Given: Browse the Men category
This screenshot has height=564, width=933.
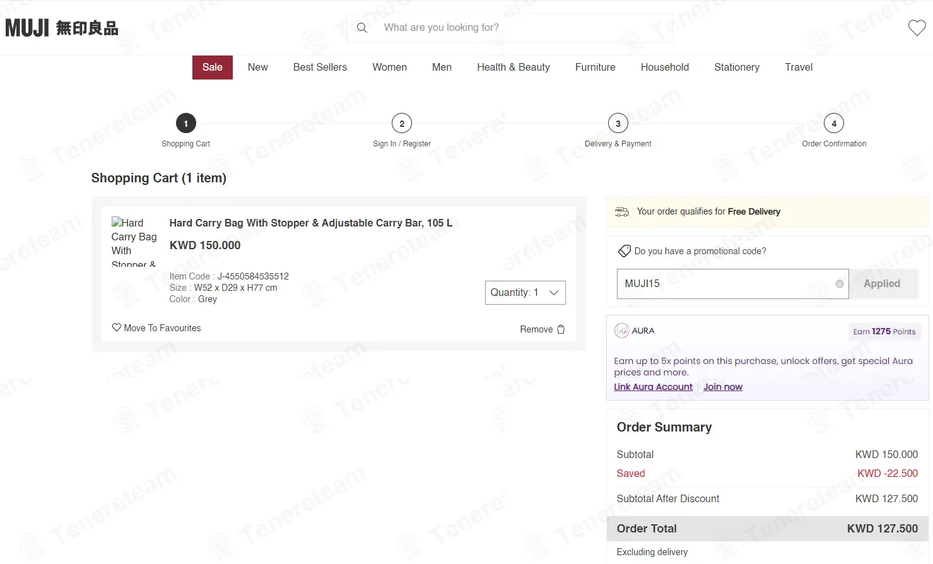Looking at the screenshot, I should click(442, 68).
